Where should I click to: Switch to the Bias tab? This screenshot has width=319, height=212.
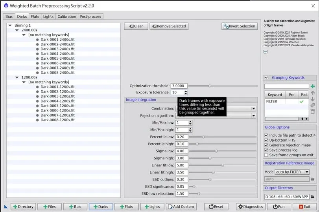9,16
